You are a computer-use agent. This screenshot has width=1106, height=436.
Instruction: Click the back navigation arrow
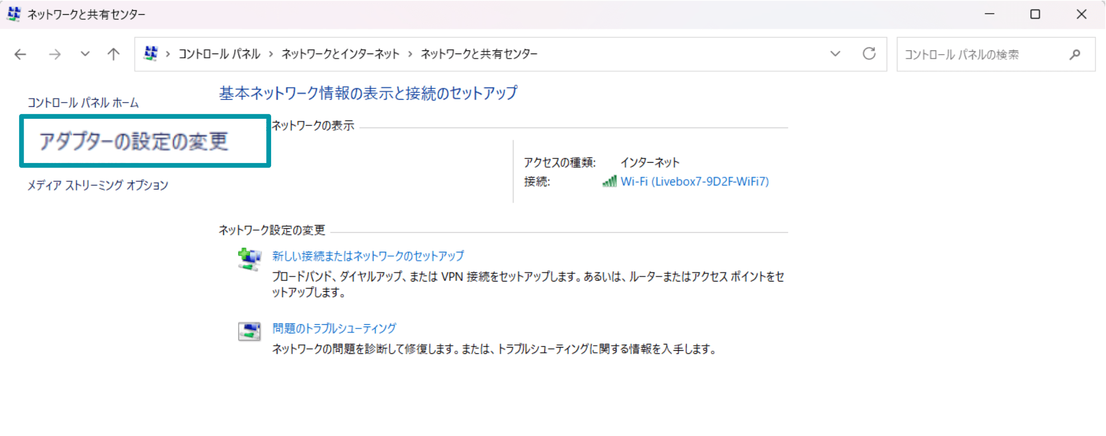pos(20,54)
